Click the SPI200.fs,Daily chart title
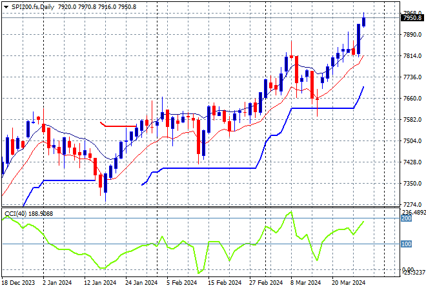 pyautogui.click(x=33, y=7)
